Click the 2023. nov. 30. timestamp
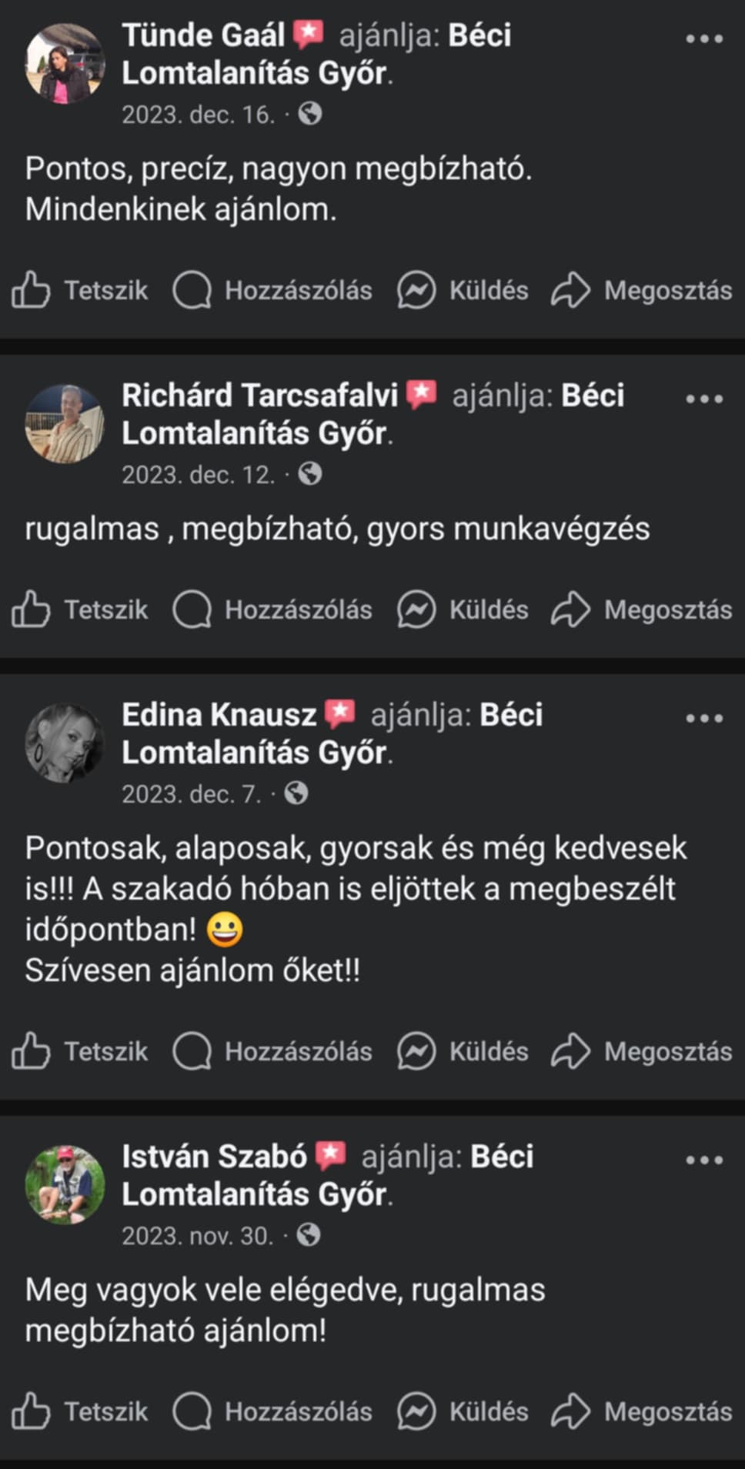The height and width of the screenshot is (1469, 745). click(x=198, y=1235)
